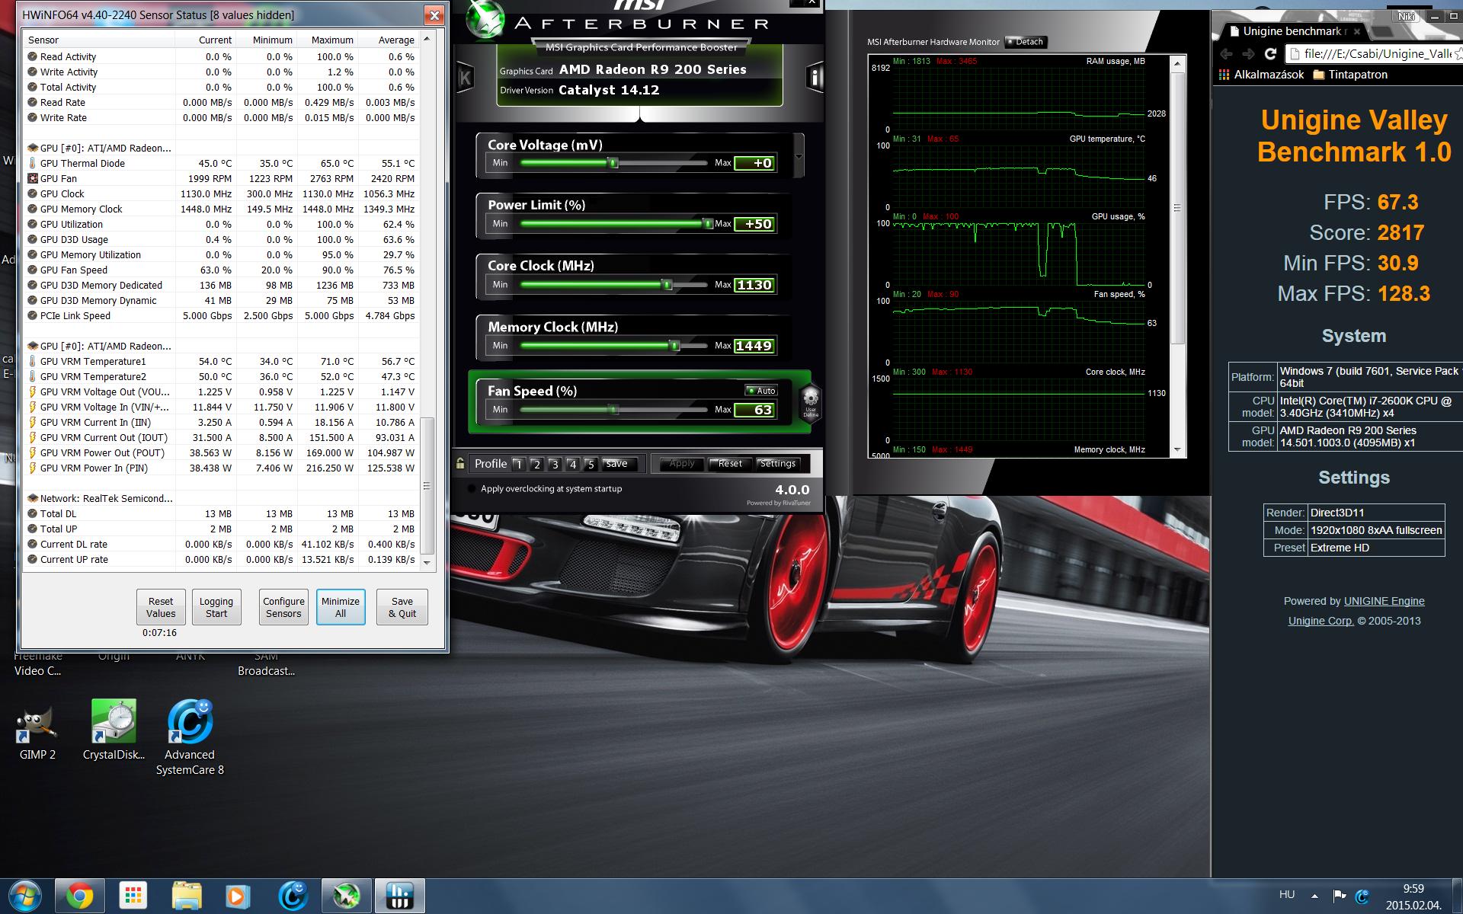
Task: Click the Core Clock value field 1130
Action: (755, 285)
